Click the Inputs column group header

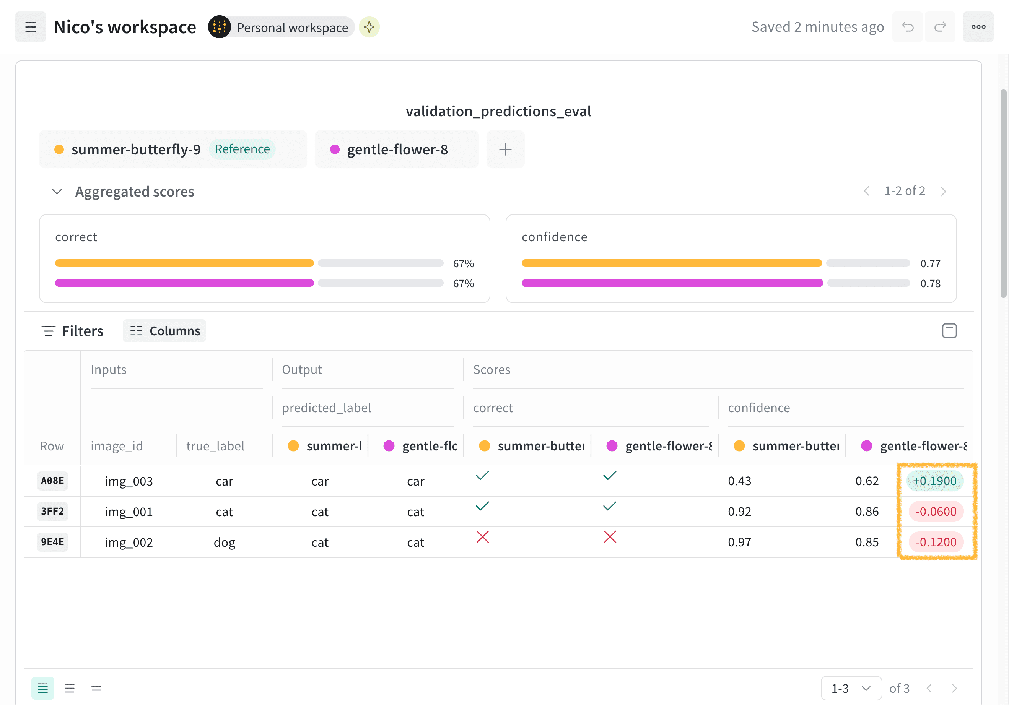[109, 369]
